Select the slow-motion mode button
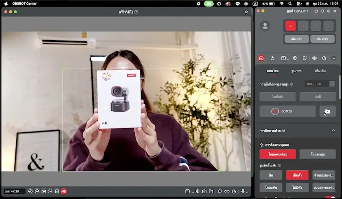Screen dimensions: 342x199 (x=277, y=97)
